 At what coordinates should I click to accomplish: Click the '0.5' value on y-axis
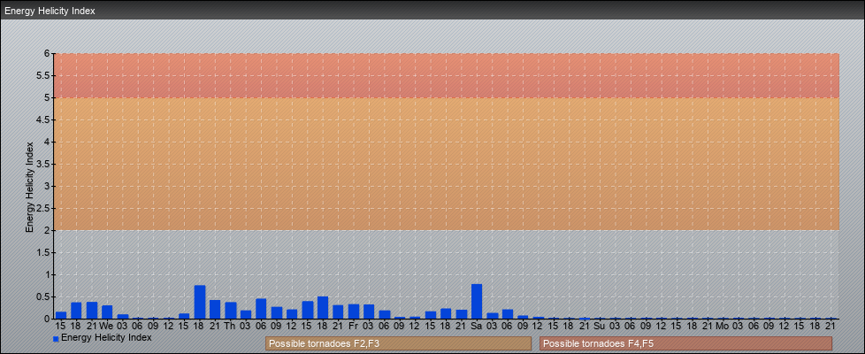(43, 296)
